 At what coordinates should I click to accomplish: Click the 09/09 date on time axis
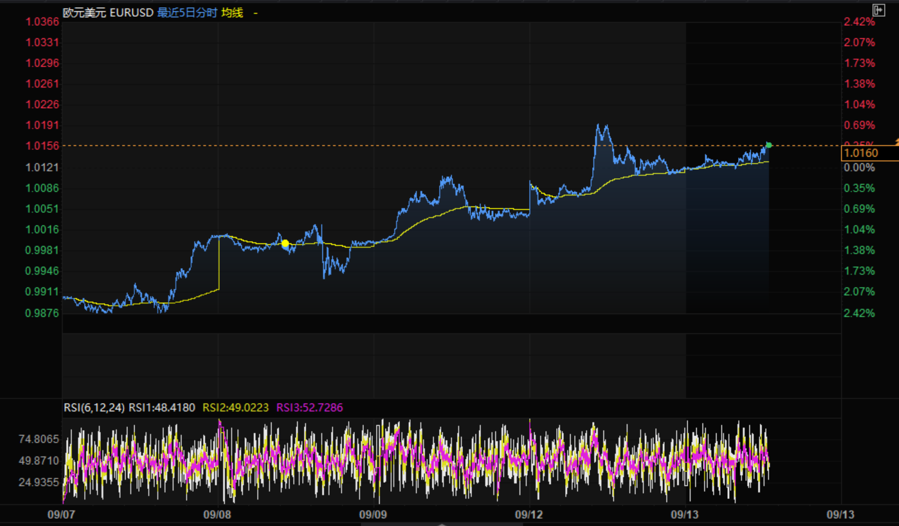pos(373,515)
